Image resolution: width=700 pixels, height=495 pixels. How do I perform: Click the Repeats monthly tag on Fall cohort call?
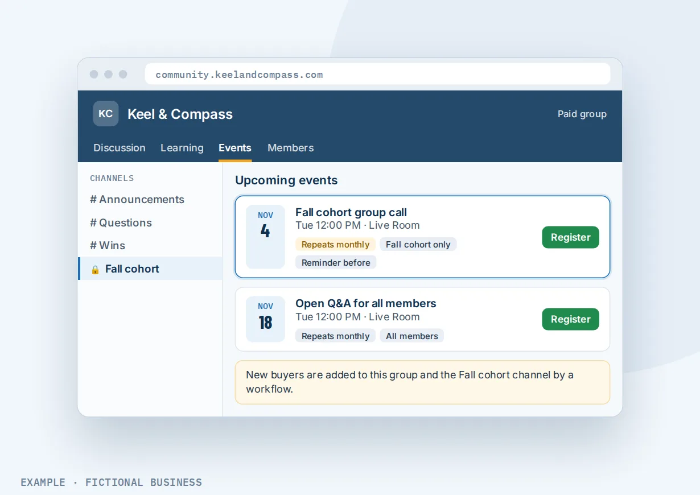335,245
